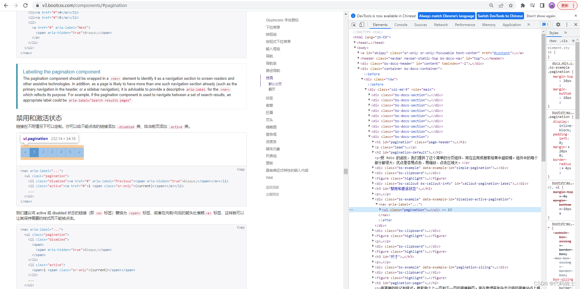Bookmark this page with the star icon
This screenshot has width=580, height=289.
point(511,5)
